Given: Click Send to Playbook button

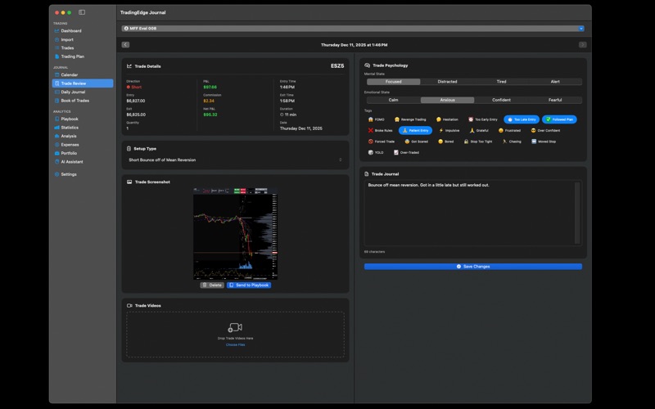Looking at the screenshot, I should (249, 285).
